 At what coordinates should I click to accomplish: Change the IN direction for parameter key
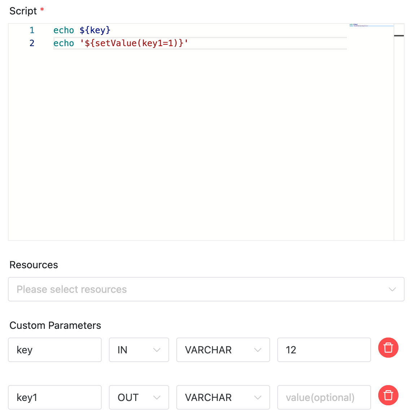tap(139, 350)
